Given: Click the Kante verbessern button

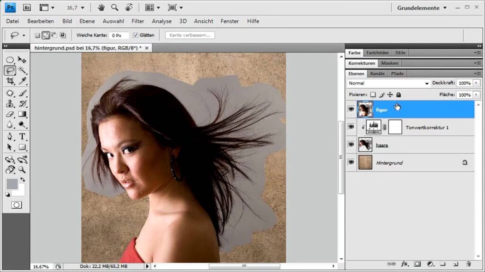Looking at the screenshot, I should click(190, 35).
